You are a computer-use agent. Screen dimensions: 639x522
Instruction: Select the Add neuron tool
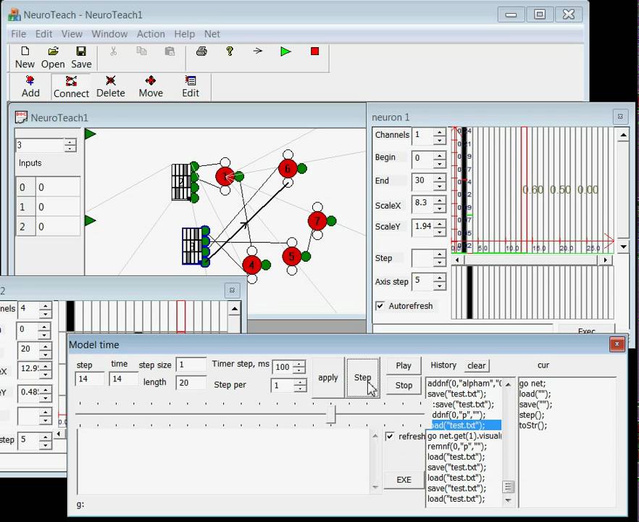click(x=30, y=86)
